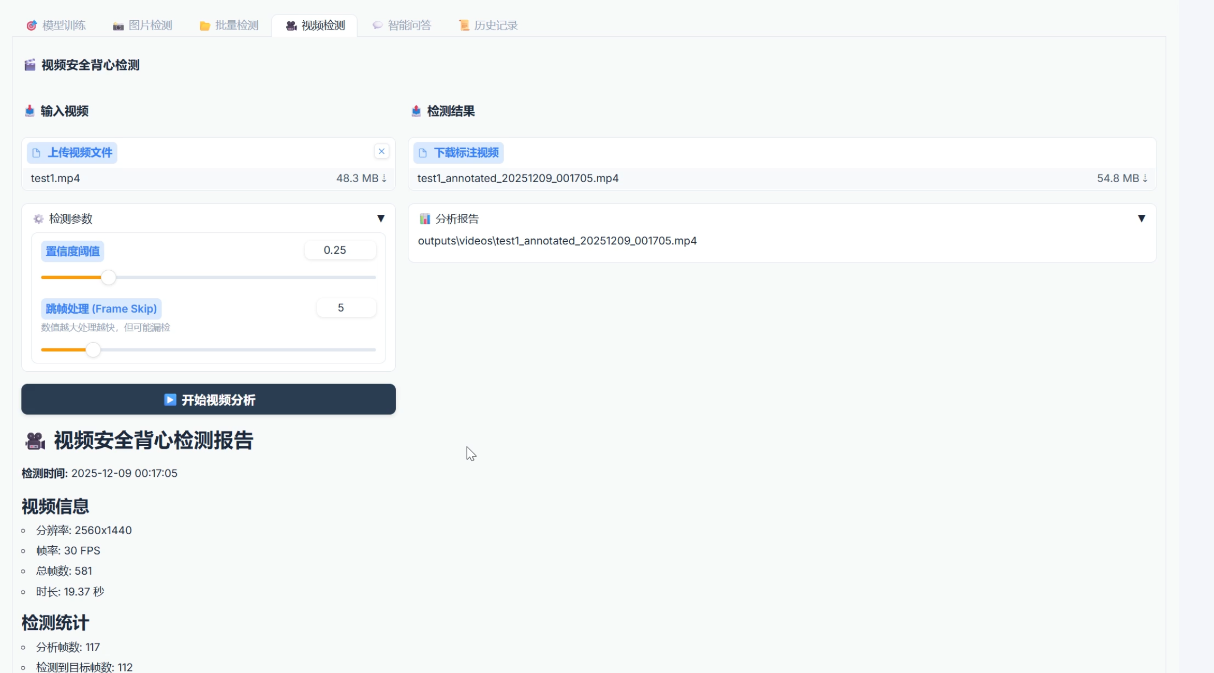Click the play icon on start analysis button

tap(170, 400)
